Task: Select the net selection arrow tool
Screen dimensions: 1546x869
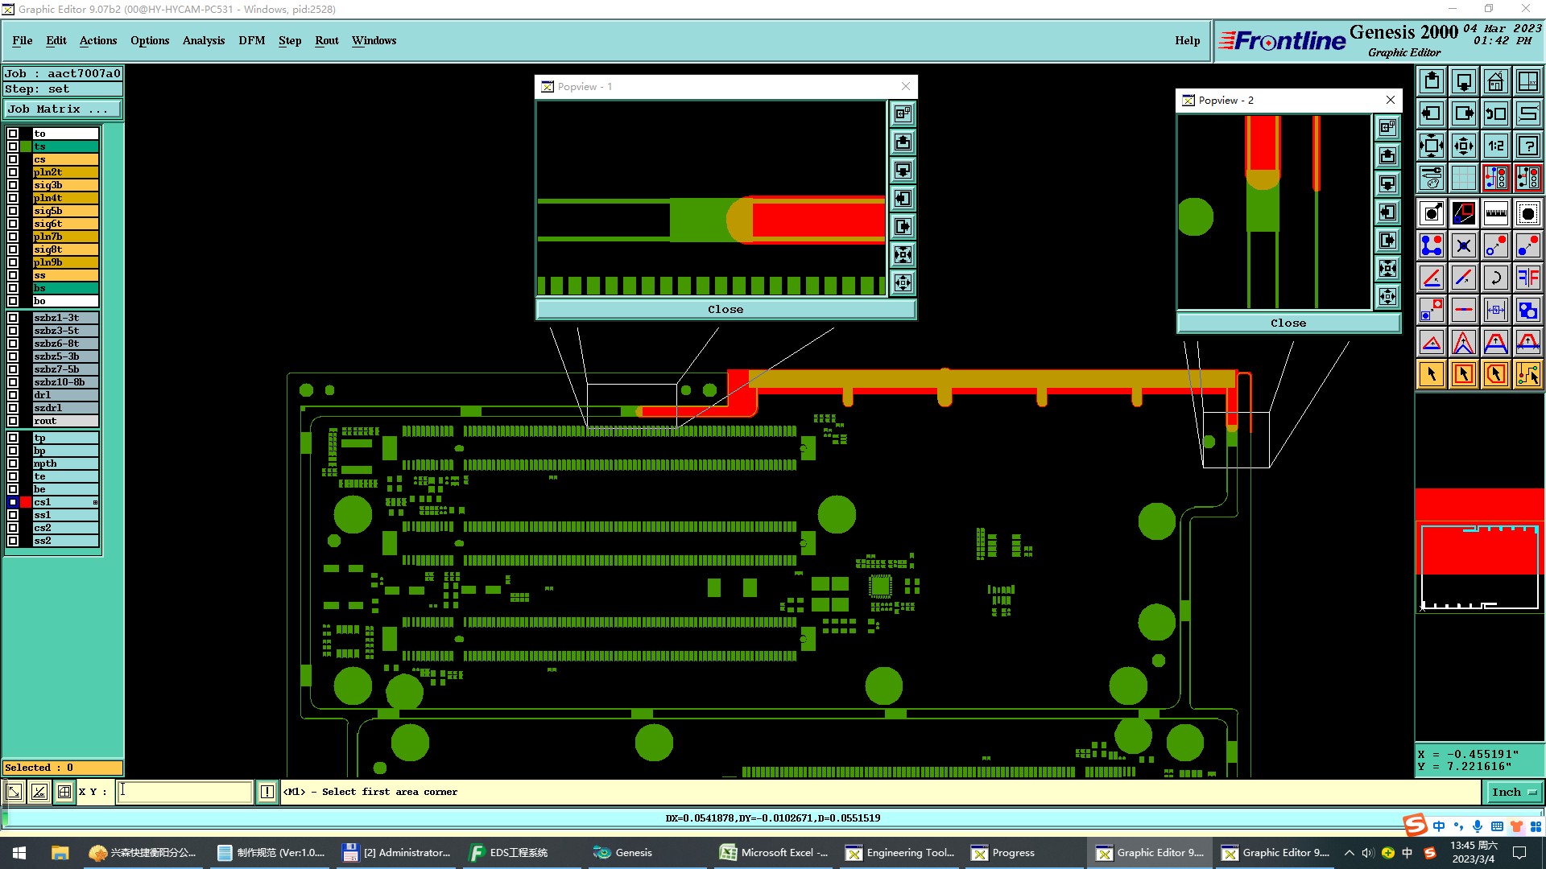Action: [x=1527, y=374]
